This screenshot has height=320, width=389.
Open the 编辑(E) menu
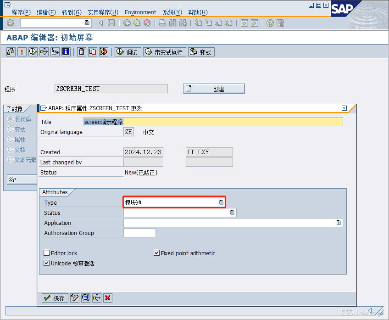tap(46, 12)
